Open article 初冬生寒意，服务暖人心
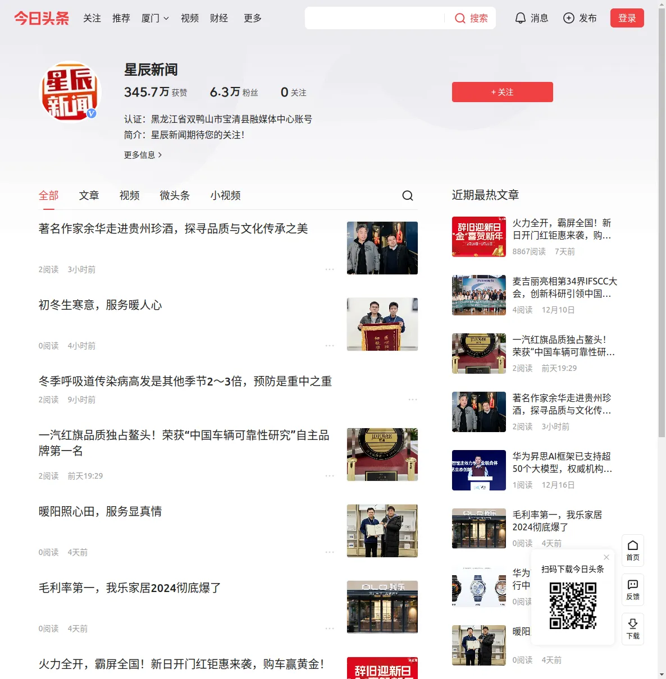This screenshot has height=679, width=666. click(101, 305)
